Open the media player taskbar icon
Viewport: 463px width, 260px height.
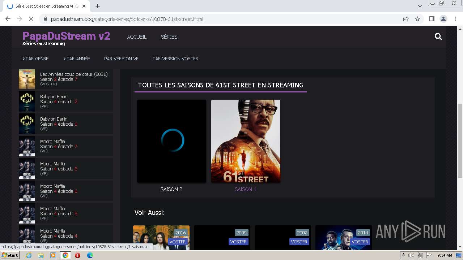point(53,255)
